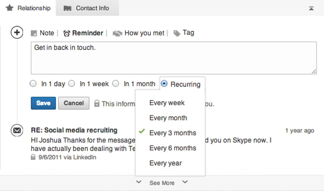Click the Note icon
The height and width of the screenshot is (191, 324).
pyautogui.click(x=34, y=33)
